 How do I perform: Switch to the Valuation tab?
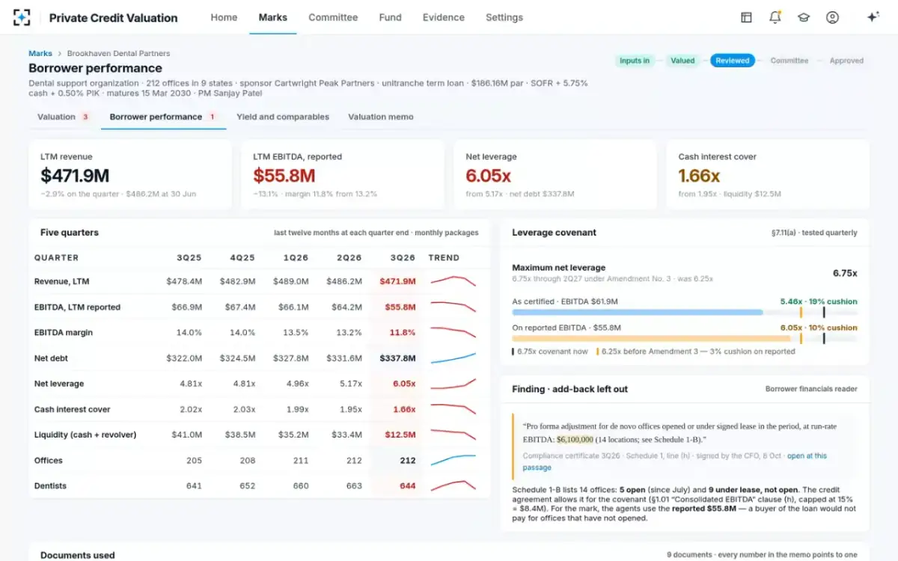click(x=64, y=117)
